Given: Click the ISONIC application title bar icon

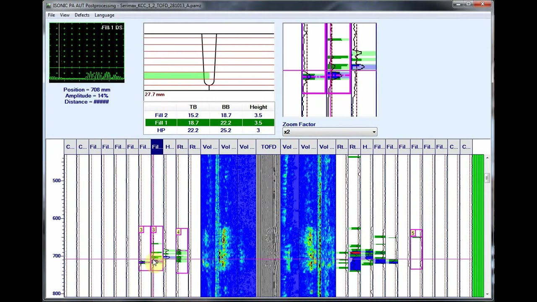Looking at the screenshot, I should pyautogui.click(x=49, y=5).
